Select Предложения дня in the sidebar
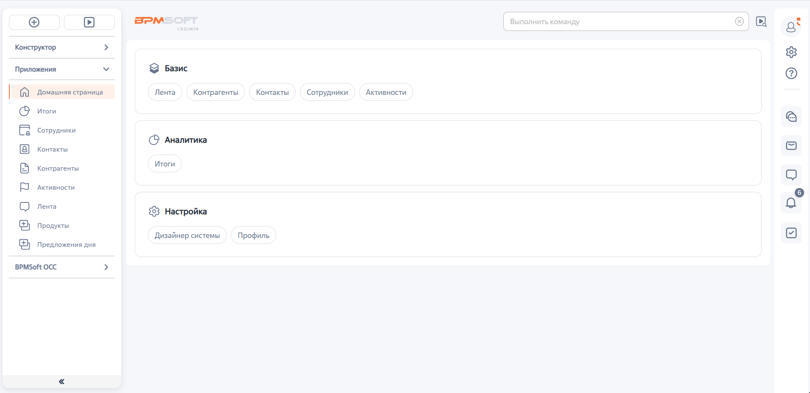The width and height of the screenshot is (810, 393). (x=66, y=245)
